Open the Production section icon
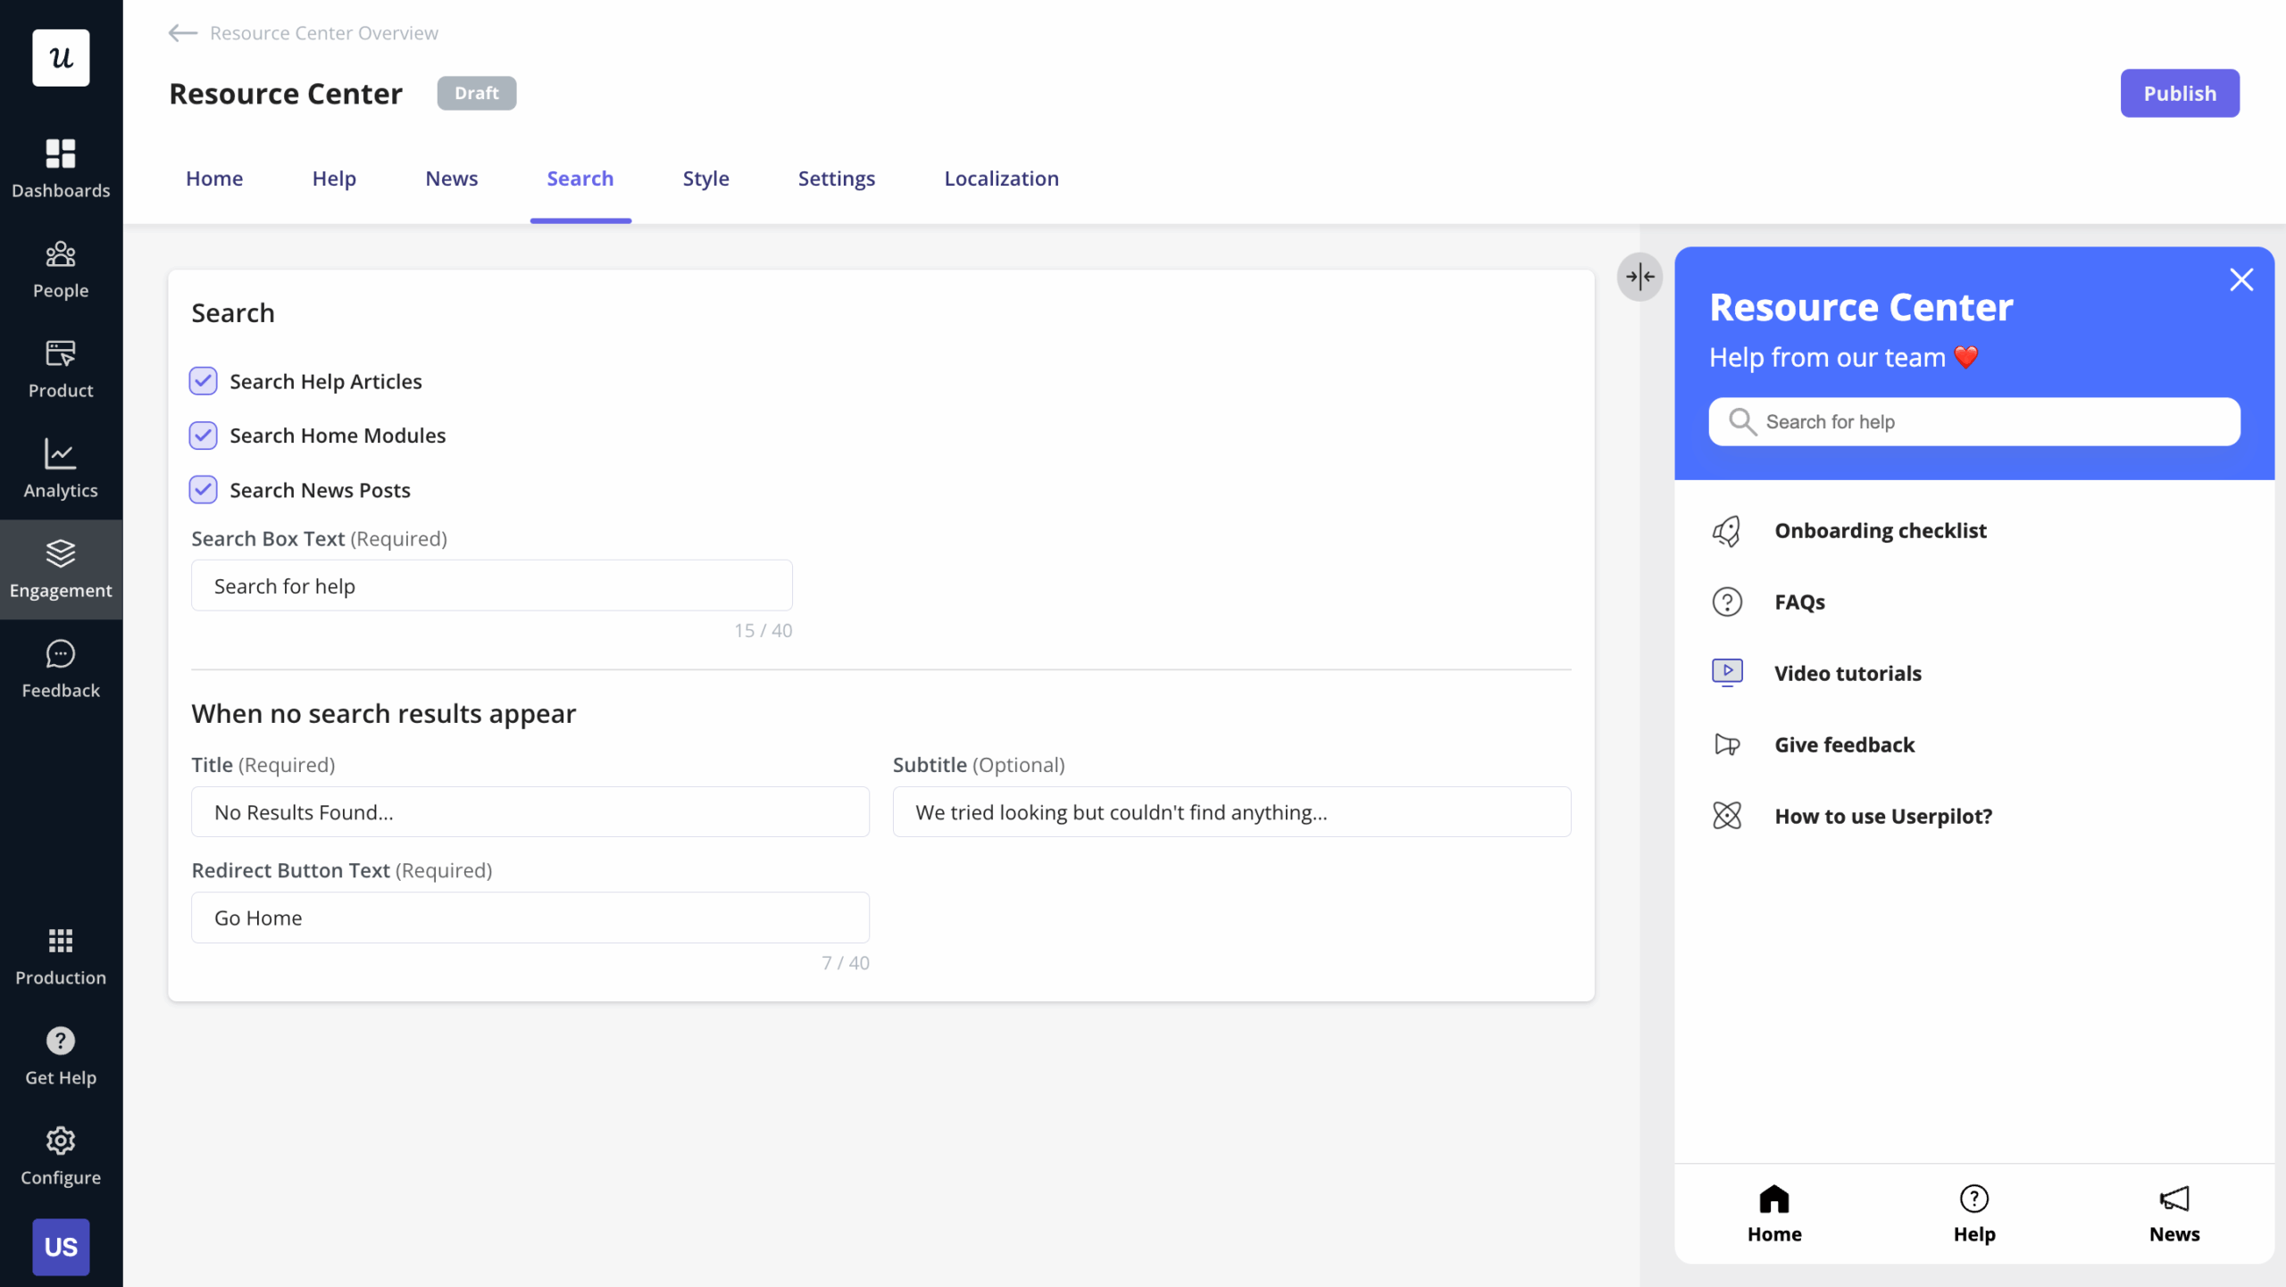The width and height of the screenshot is (2286, 1287). tap(60, 942)
